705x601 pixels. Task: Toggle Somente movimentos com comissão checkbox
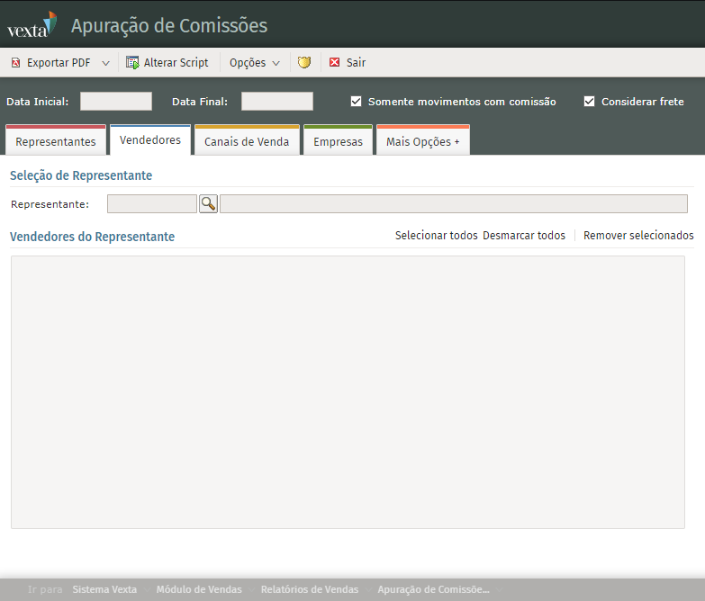click(357, 102)
